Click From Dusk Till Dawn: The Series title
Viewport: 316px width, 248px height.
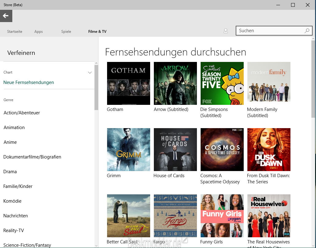click(x=268, y=179)
